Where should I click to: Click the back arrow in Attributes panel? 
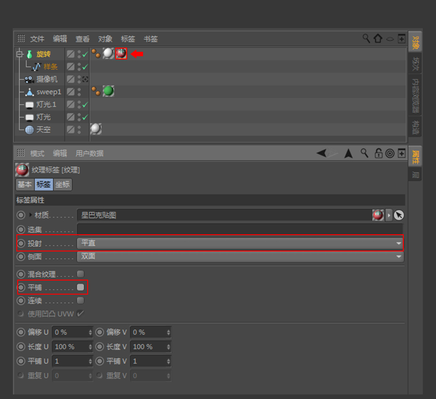click(322, 153)
